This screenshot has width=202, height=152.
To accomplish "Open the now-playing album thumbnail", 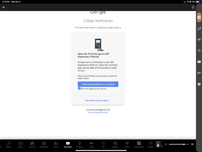I will (159, 144).
